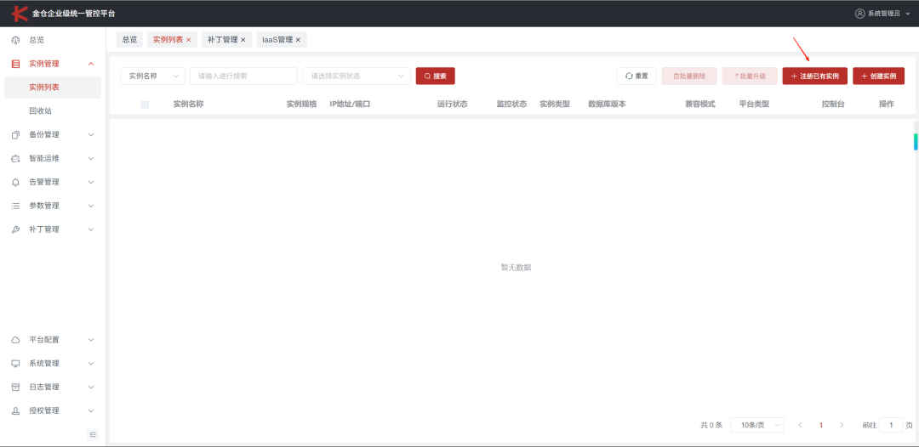
Task: Click the 日志管理 archive icon
Action: tap(16, 388)
